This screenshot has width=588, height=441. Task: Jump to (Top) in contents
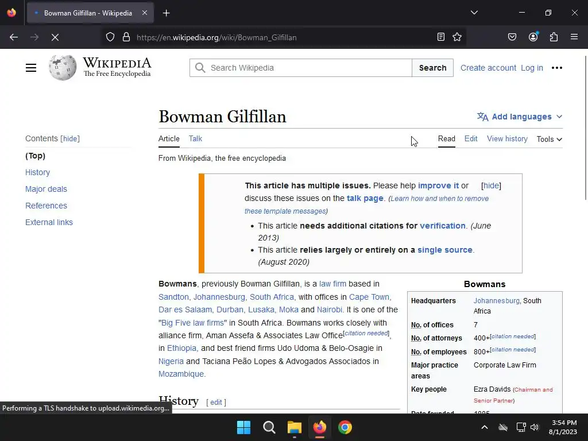click(x=35, y=156)
